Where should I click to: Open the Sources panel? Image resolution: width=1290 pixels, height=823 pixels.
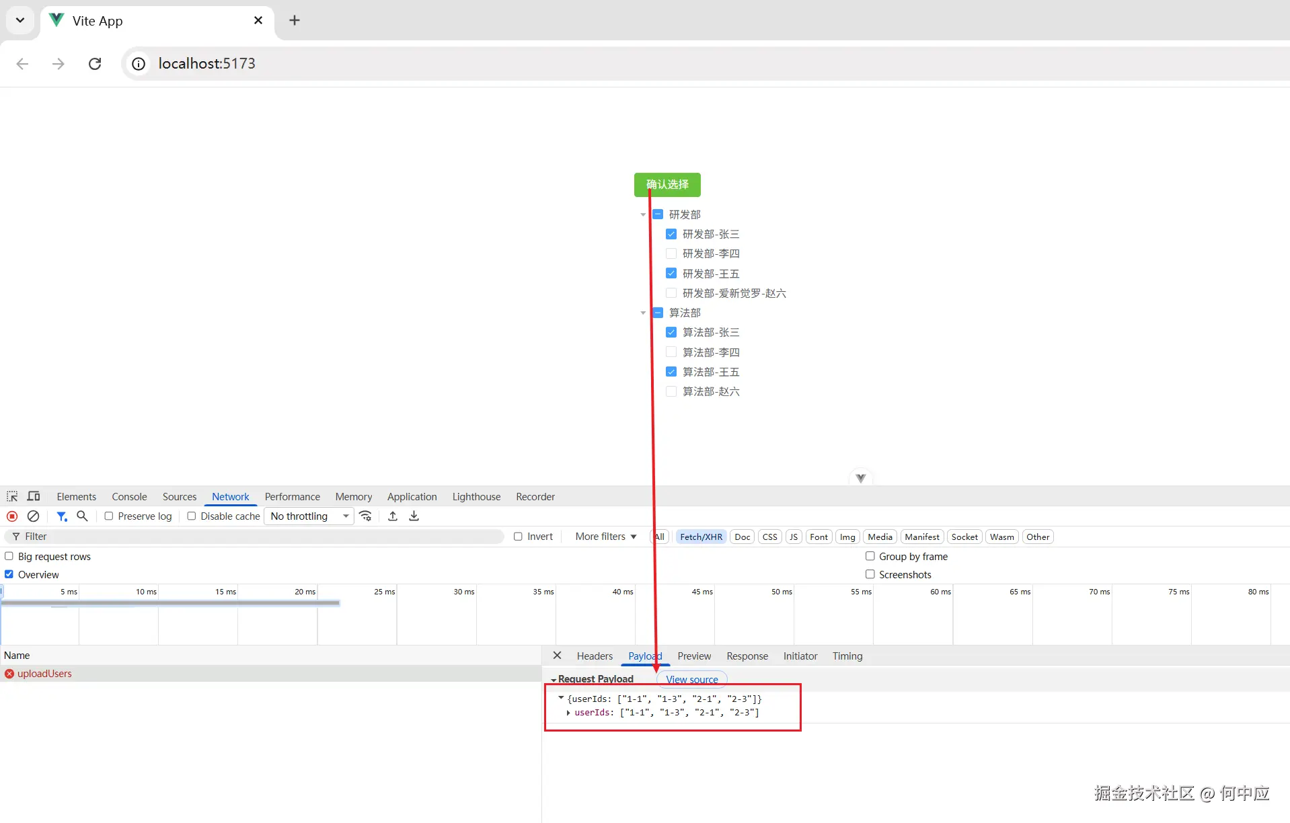180,497
